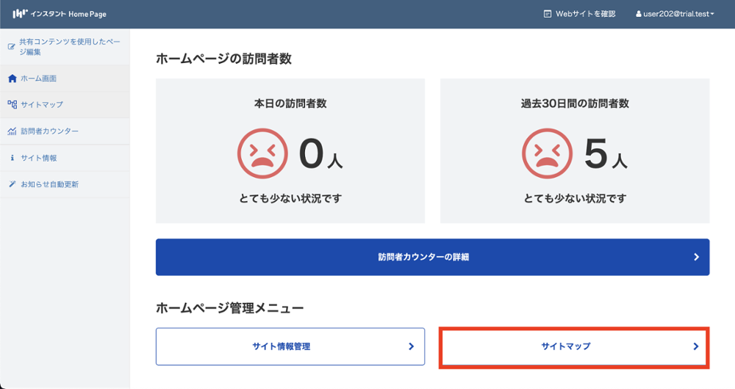The width and height of the screenshot is (735, 389).
Task: Click the edit icon beside 共有コンテンツ
Action: click(x=12, y=47)
